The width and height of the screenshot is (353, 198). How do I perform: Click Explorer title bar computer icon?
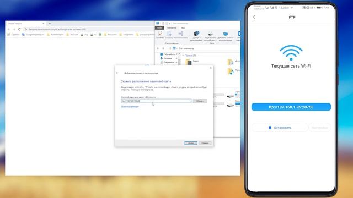(x=158, y=23)
